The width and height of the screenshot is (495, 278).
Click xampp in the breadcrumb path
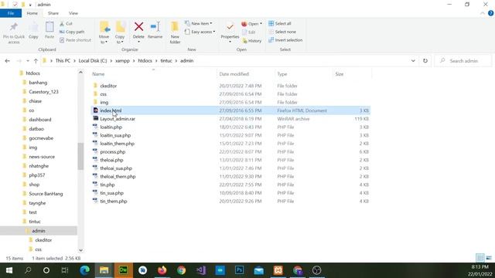(122, 61)
